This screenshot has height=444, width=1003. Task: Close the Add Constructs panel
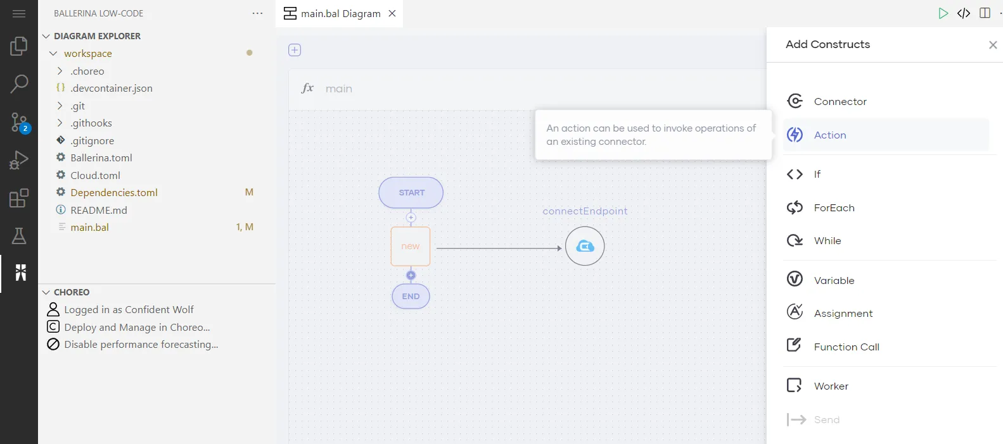[x=992, y=45]
